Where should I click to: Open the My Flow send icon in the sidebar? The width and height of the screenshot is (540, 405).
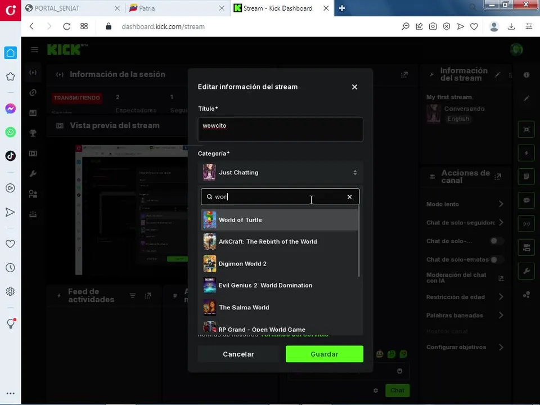click(10, 212)
